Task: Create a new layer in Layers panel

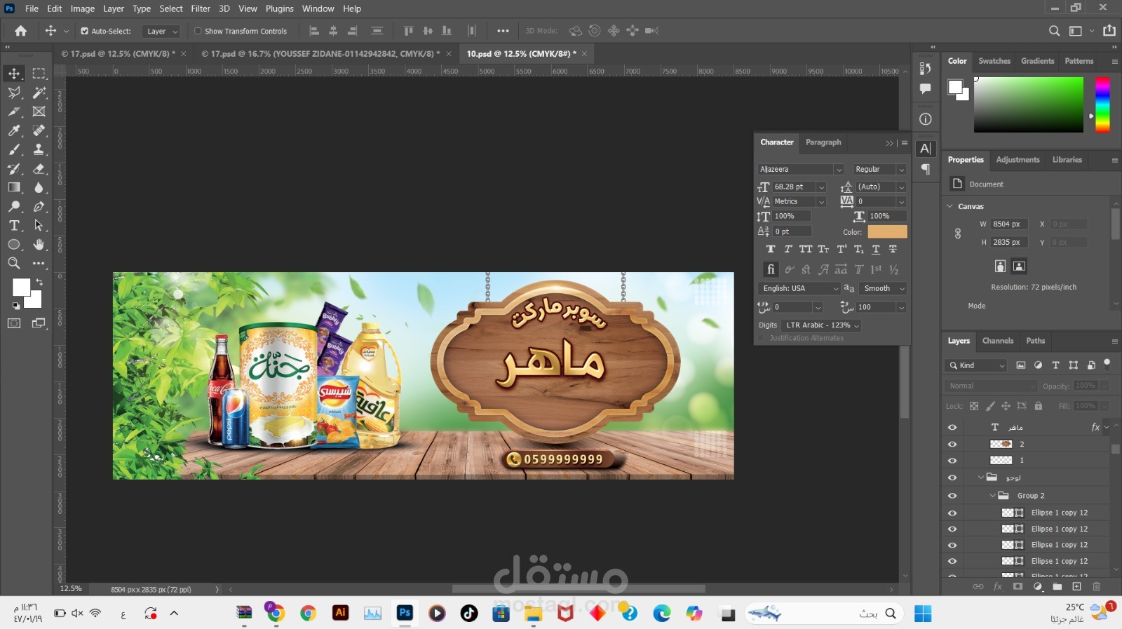Action: tap(1076, 586)
